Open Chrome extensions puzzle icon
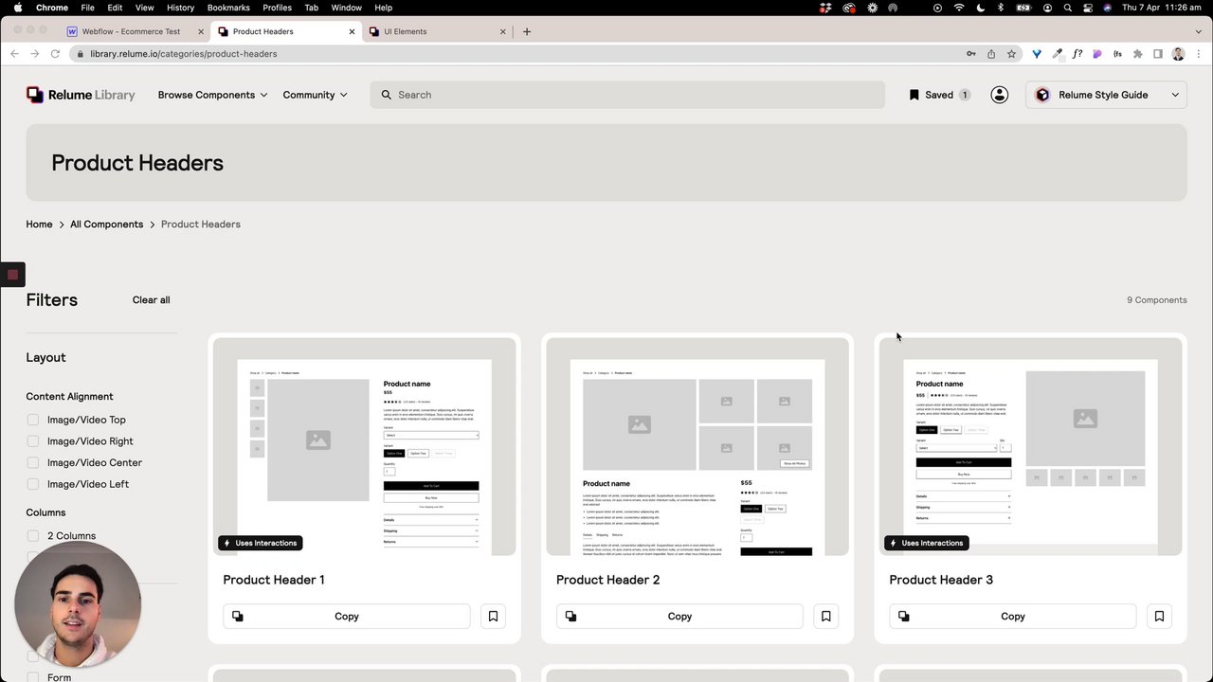Viewport: 1213px width, 682px height. pyautogui.click(x=1137, y=54)
